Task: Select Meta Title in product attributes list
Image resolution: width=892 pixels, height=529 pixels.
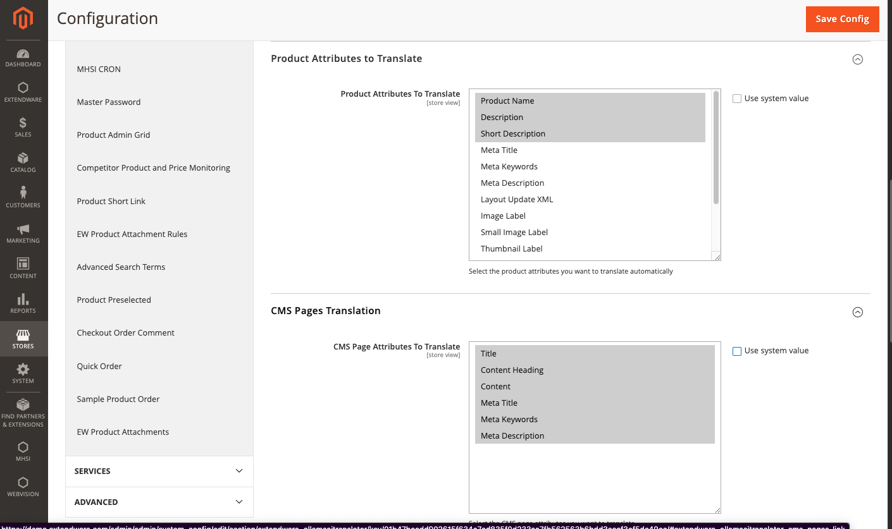Action: (x=499, y=150)
